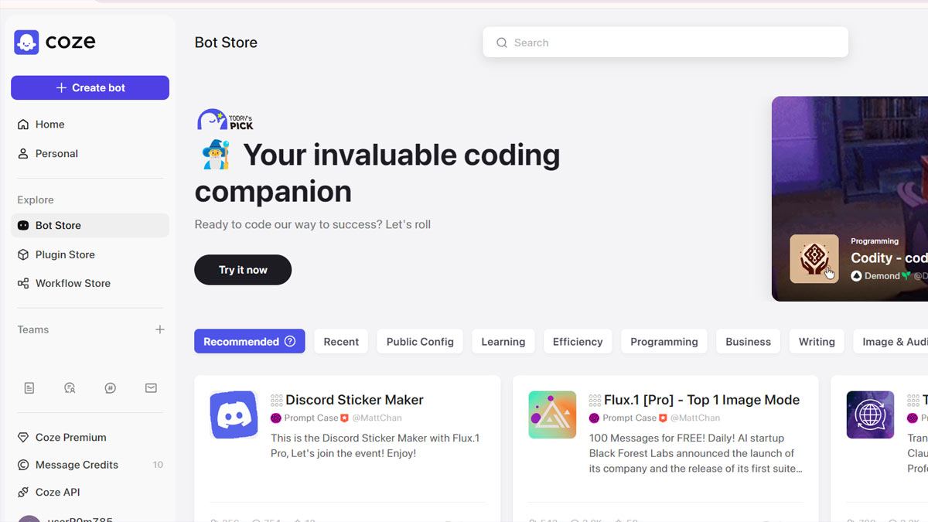
Task: Click the Message Credits coin icon
Action: (x=23, y=465)
